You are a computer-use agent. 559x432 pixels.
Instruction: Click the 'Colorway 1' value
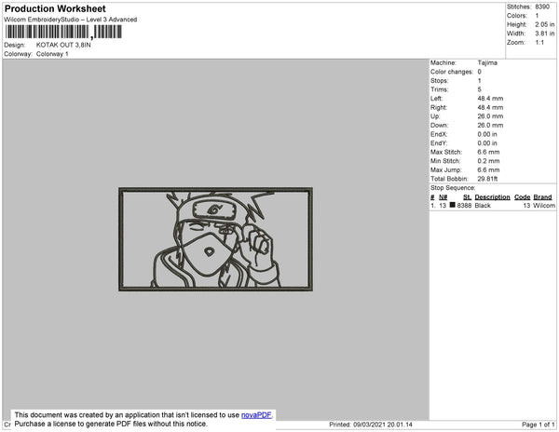(52, 54)
